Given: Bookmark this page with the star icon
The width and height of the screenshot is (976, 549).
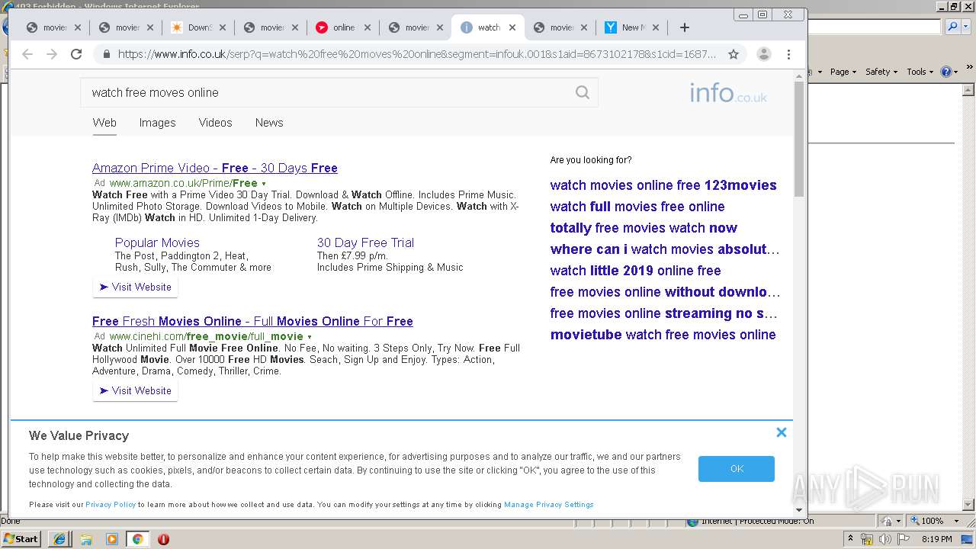Looking at the screenshot, I should coord(734,54).
